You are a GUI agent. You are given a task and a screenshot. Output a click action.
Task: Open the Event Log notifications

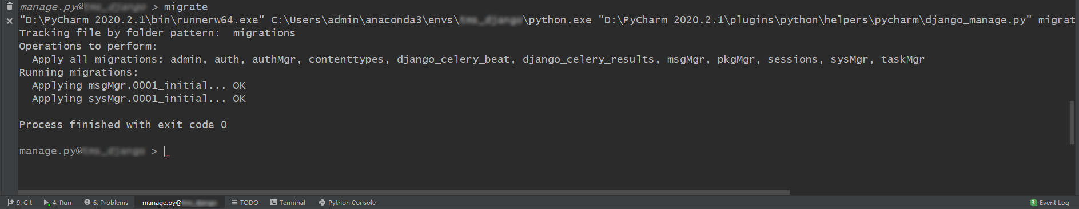(1050, 203)
